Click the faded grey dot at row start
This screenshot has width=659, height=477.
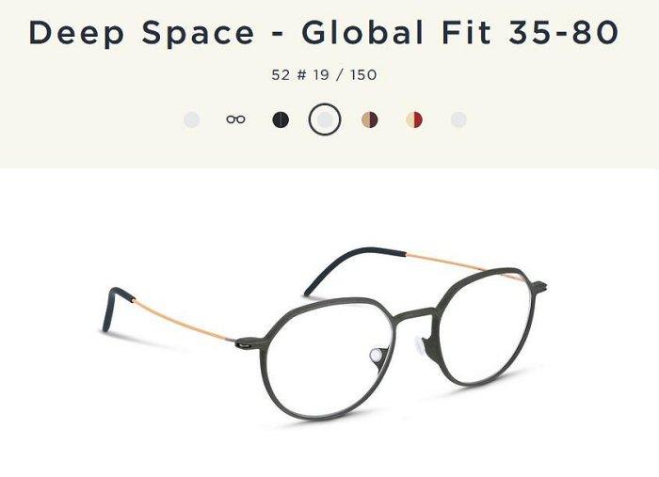pyautogui.click(x=192, y=119)
